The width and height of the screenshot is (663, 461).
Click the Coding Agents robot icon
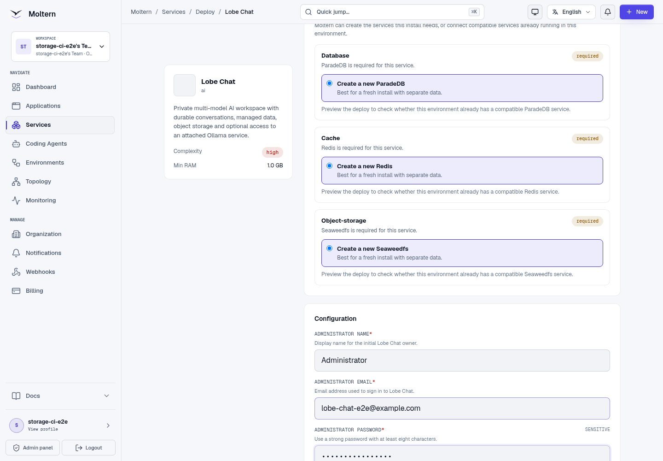tap(16, 144)
